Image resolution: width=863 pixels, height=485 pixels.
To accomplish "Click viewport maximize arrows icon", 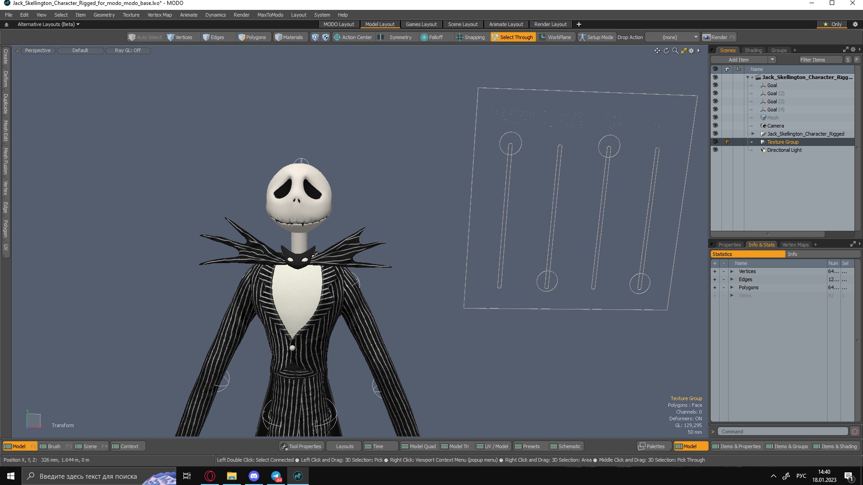I will (x=684, y=51).
